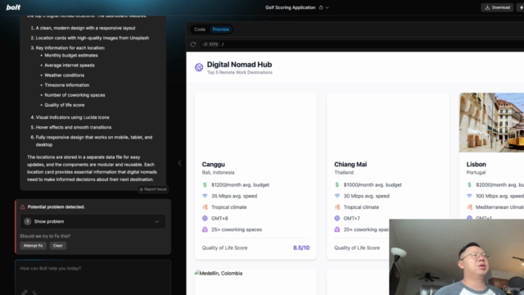Reload the preview with the refresh icon
The image size is (524, 295).
point(193,44)
